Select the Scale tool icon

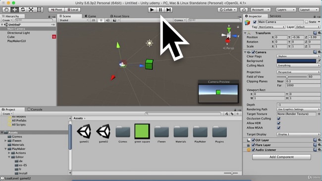[31, 9]
